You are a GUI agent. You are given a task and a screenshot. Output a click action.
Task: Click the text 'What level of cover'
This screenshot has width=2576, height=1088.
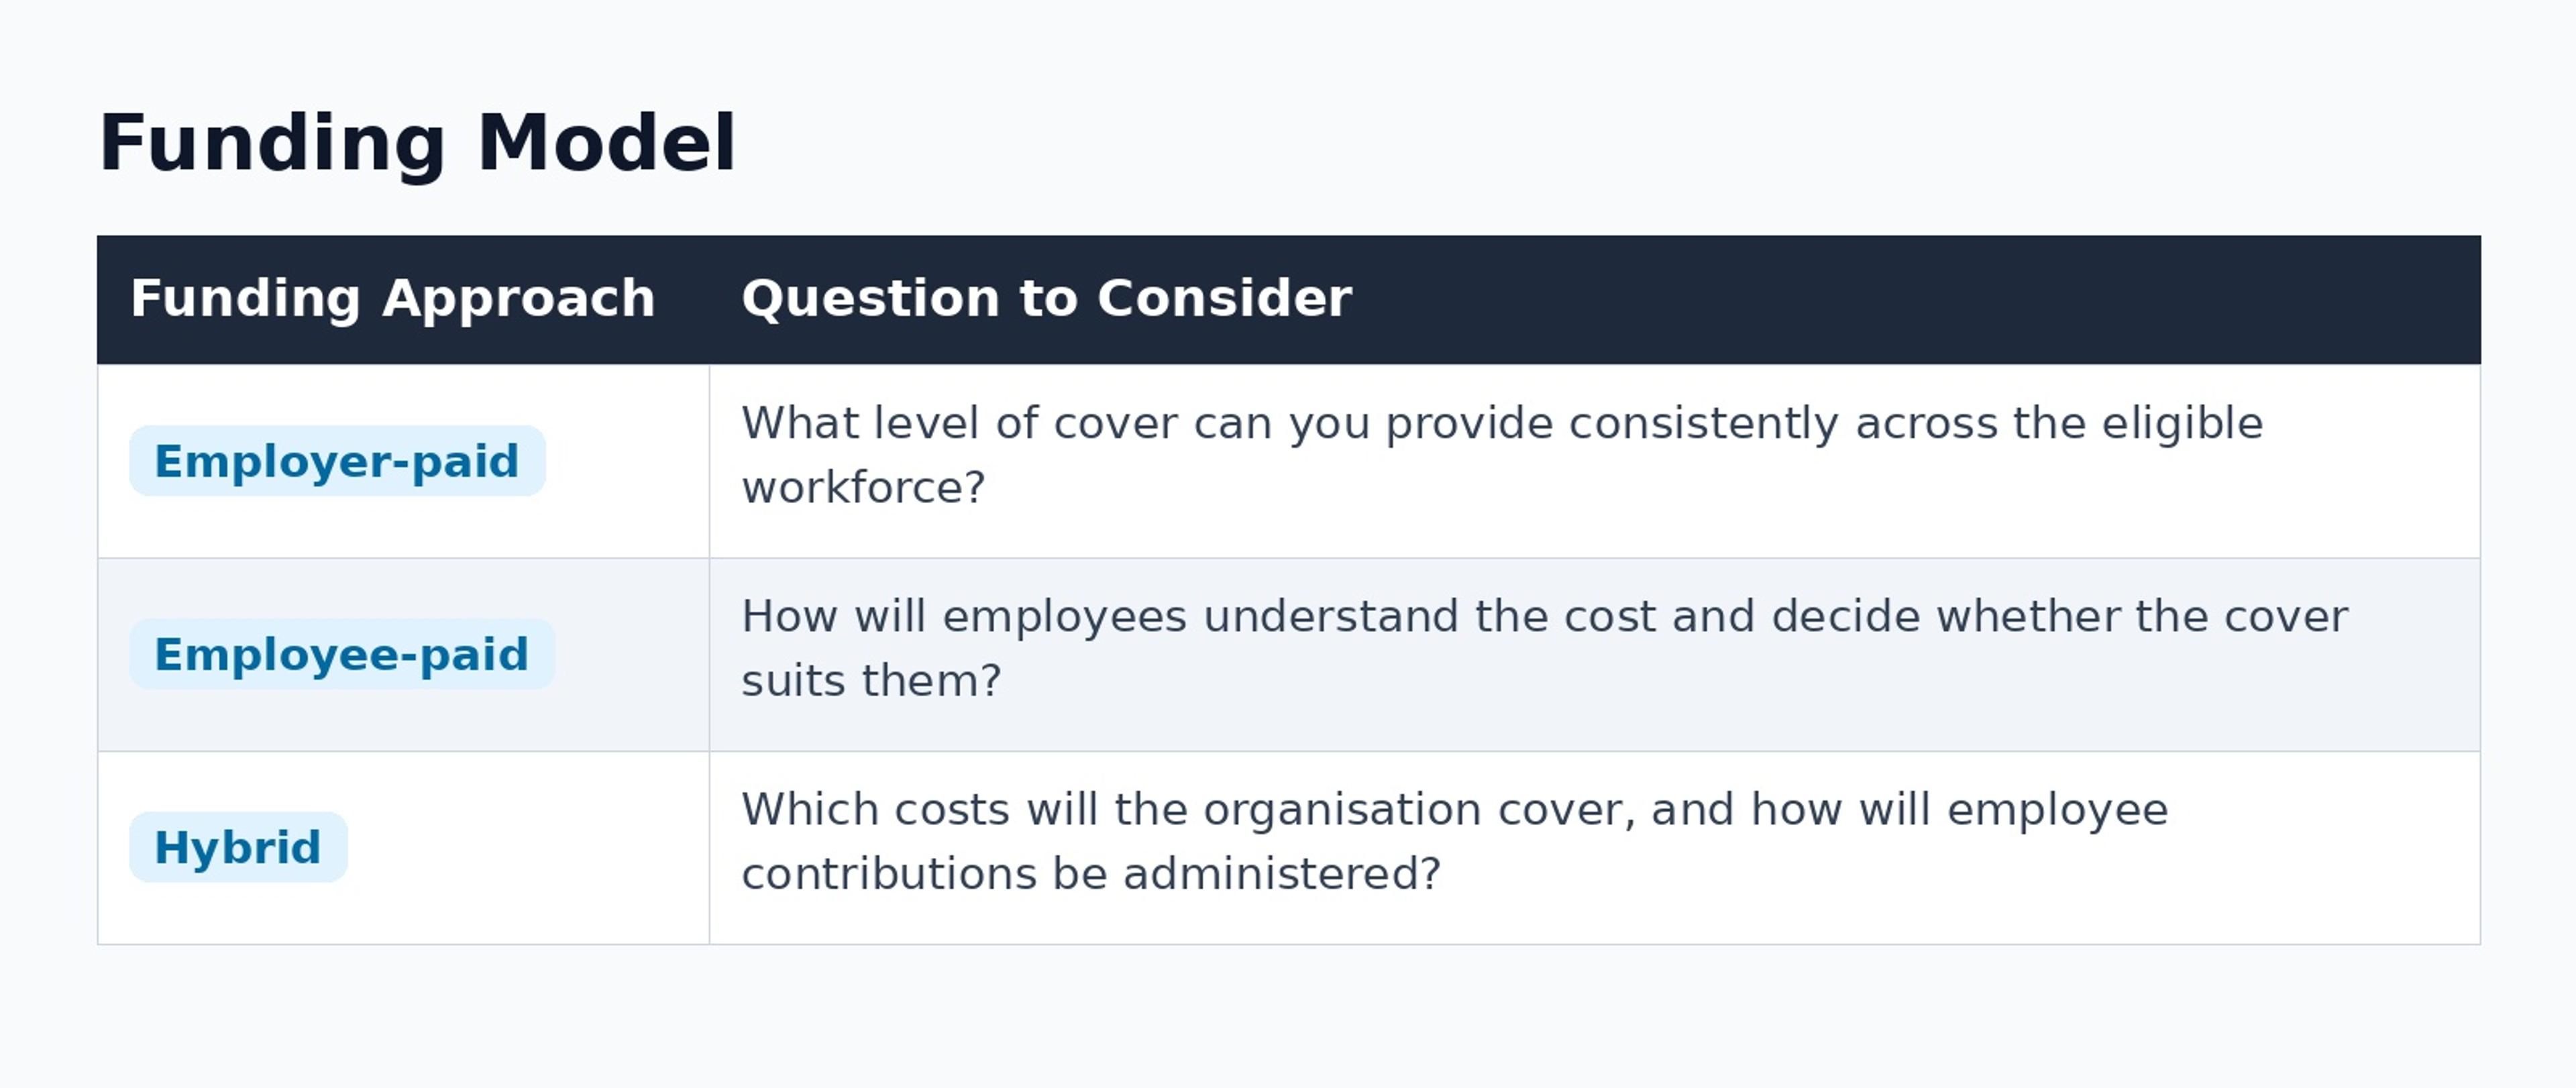point(959,423)
